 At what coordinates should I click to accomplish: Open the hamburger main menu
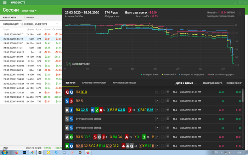point(5,2)
